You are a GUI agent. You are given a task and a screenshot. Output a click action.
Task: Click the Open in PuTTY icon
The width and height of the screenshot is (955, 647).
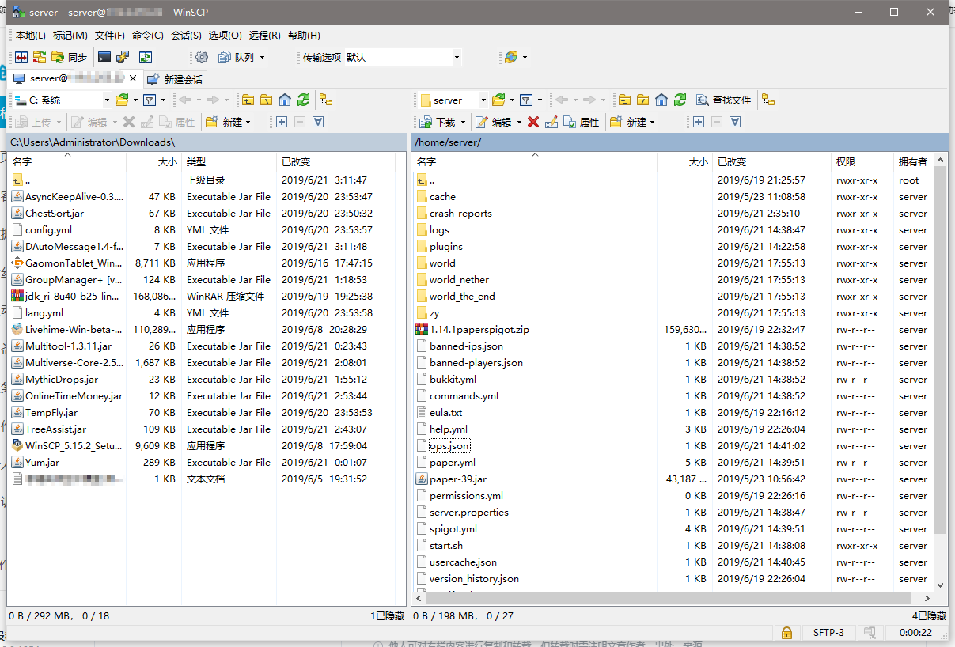pos(123,57)
